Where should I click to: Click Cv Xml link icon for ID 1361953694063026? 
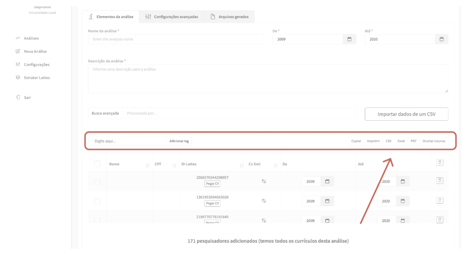[263, 201]
